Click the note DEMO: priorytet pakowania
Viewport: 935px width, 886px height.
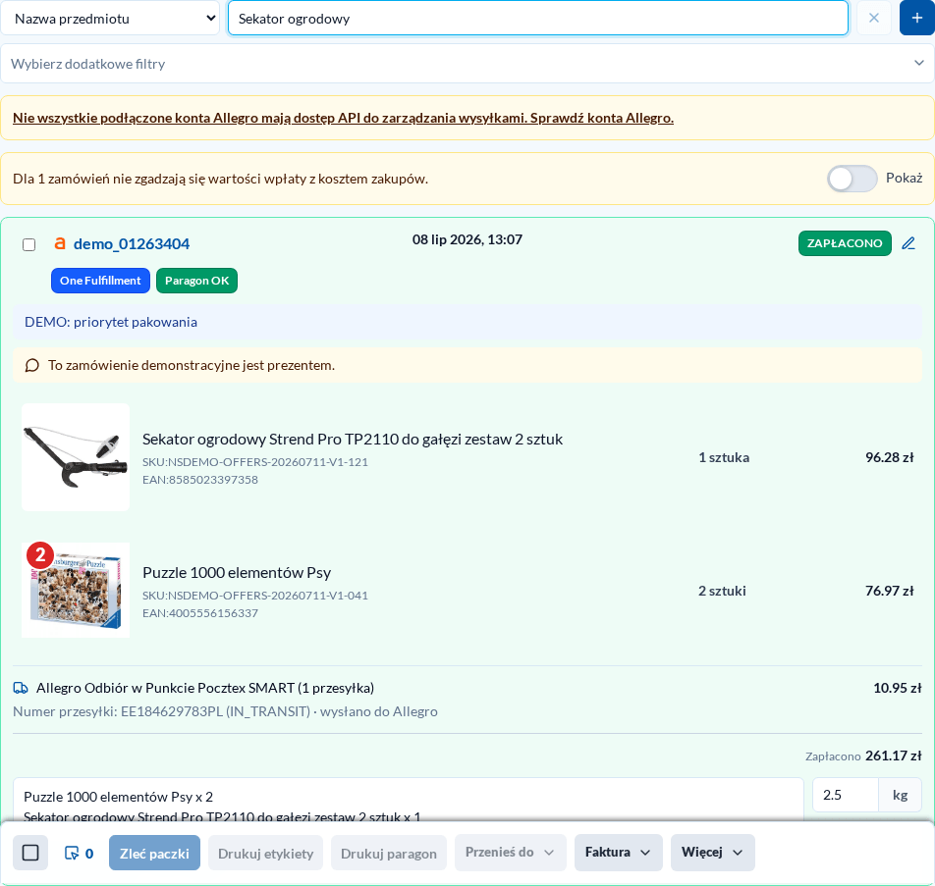111,322
